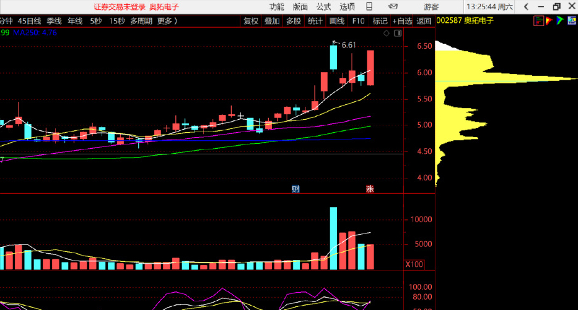This screenshot has width=578, height=310.
Task: Click the 复权 button
Action: pos(251,21)
